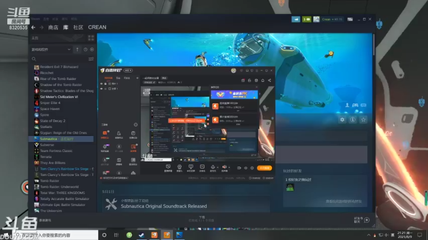Image resolution: width=428 pixels, height=240 pixels.
Task: Click Add a Game at bottom left
Action: (x=45, y=220)
